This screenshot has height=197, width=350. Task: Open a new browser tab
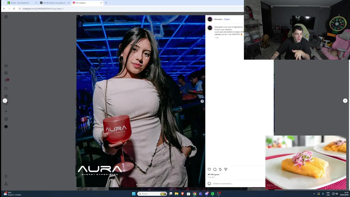click(x=106, y=3)
